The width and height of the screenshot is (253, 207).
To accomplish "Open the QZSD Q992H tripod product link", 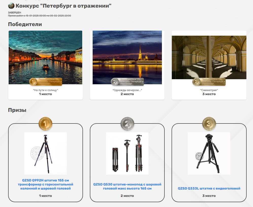I will pos(45,184).
